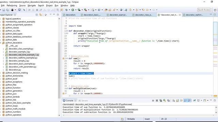Select decorators_basic_examples.py in the explorer
Image resolution: width=218 pixels, height=122 pixels.
click(22, 64)
